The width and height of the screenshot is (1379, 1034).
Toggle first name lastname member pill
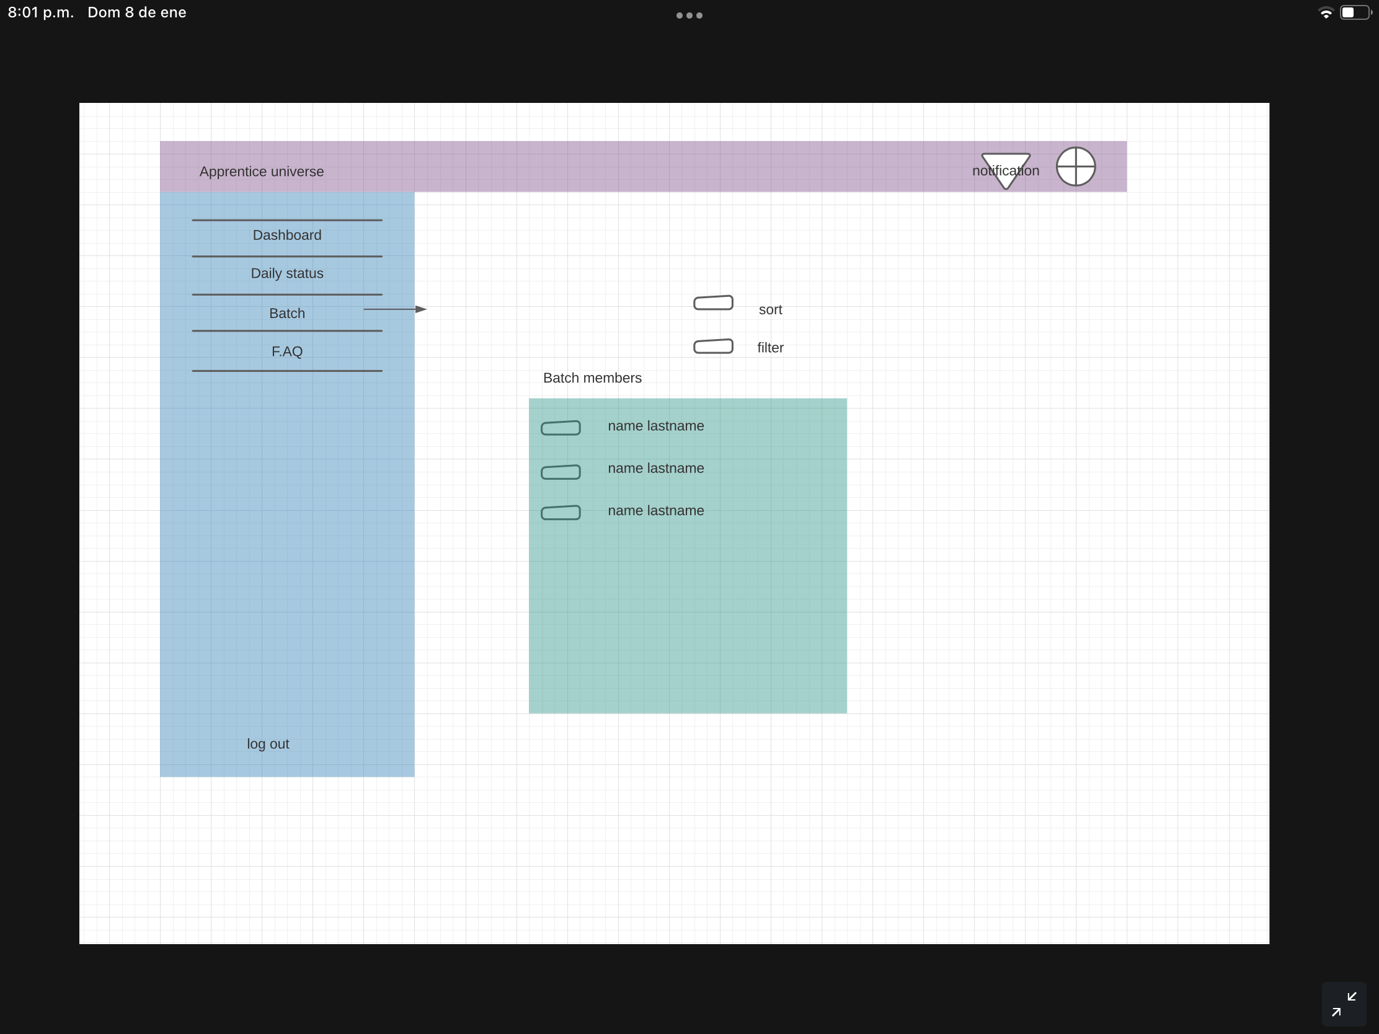click(561, 428)
